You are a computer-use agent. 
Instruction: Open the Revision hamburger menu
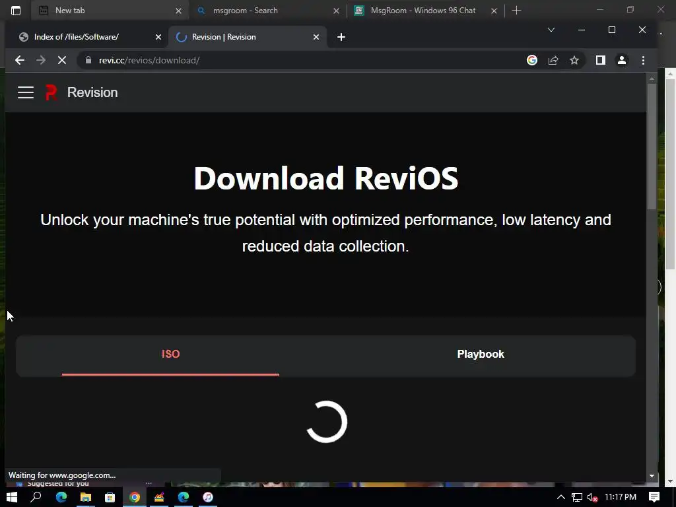point(26,92)
